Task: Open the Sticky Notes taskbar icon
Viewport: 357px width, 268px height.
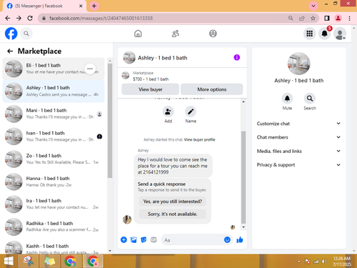Action: (49, 261)
